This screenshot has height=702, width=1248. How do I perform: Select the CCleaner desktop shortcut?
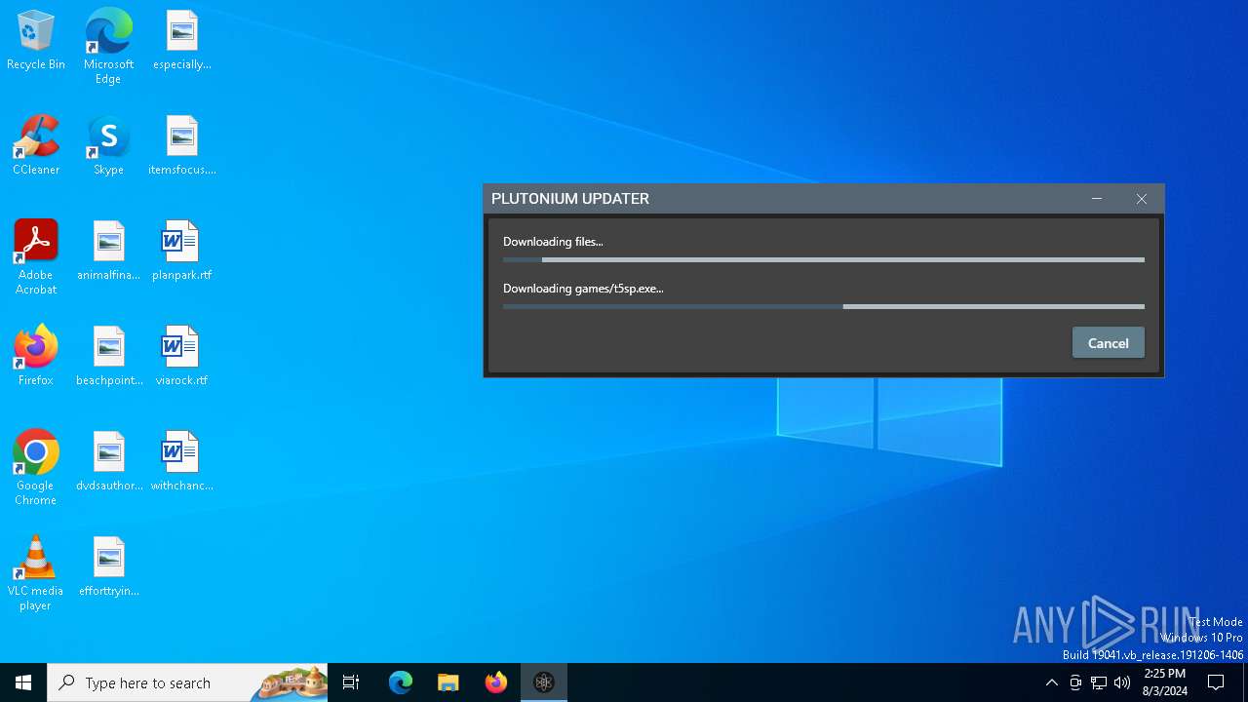click(36, 146)
